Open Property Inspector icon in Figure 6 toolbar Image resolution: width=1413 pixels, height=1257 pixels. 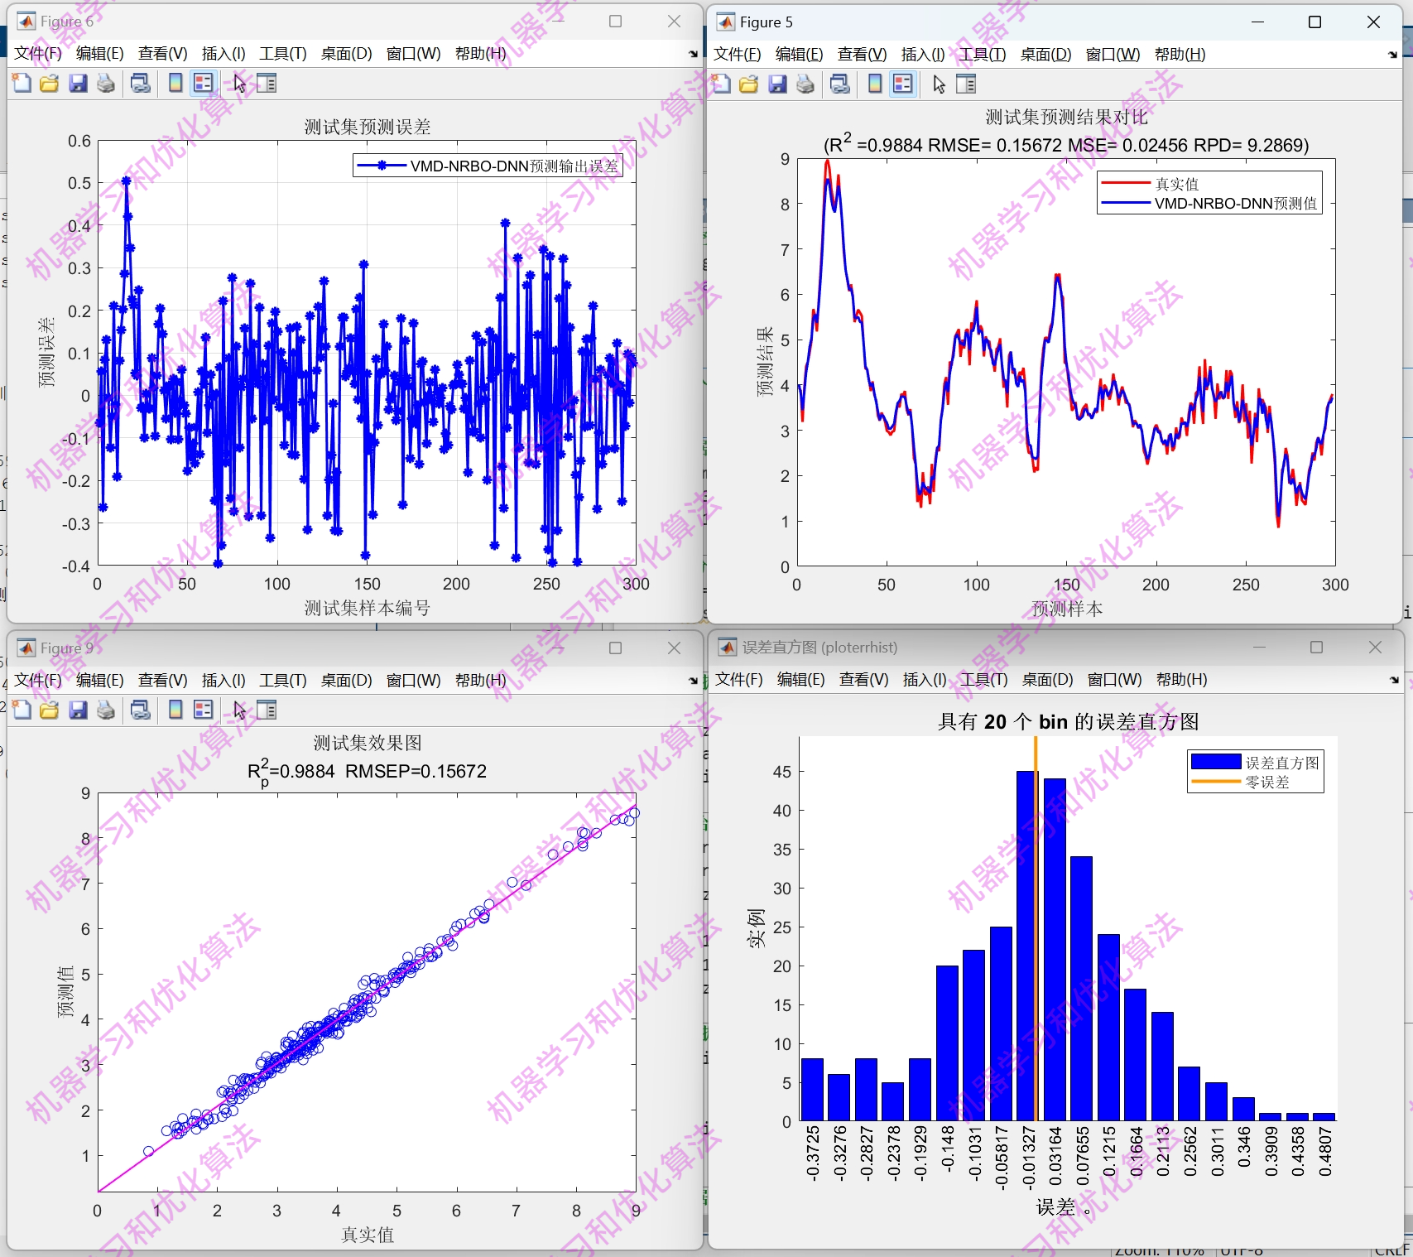267,83
